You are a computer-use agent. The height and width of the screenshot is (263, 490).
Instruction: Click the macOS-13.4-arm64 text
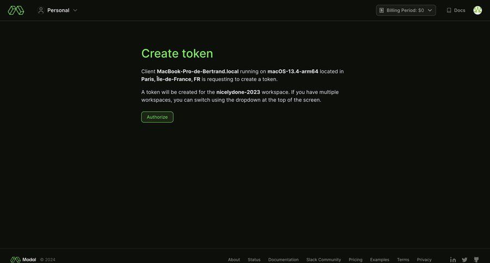(x=293, y=71)
